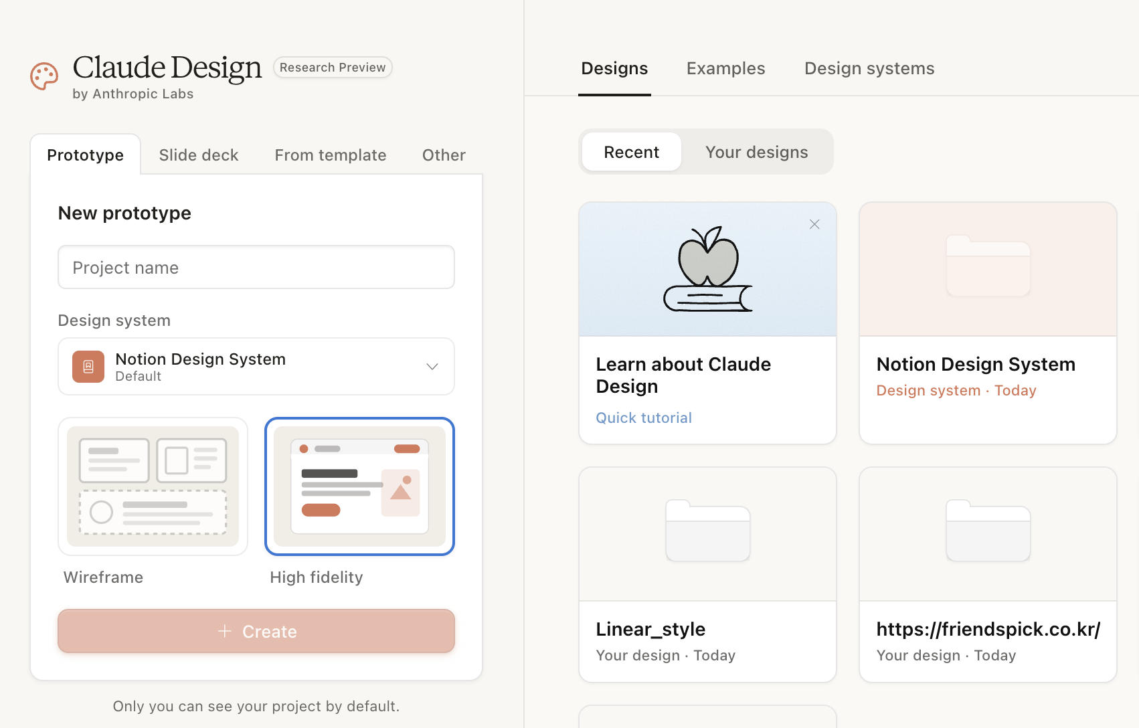This screenshot has height=728, width=1139.
Task: Open the friendspick.co.kr folder icon
Action: [x=988, y=531]
